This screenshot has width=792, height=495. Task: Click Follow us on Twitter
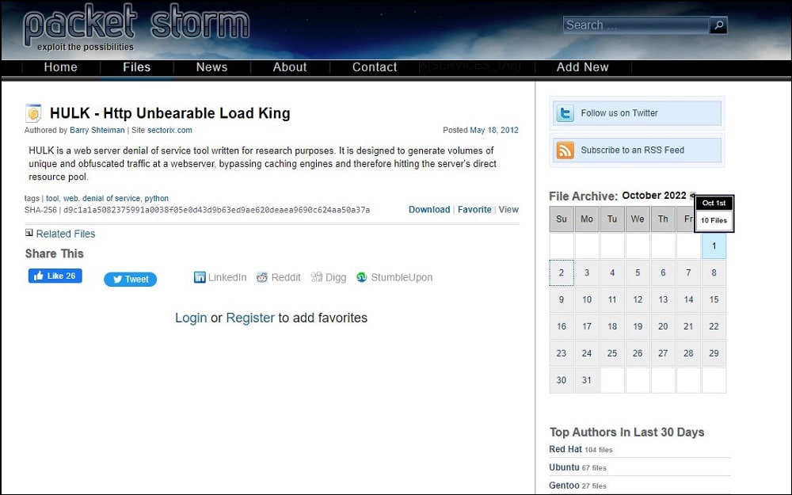click(637, 113)
